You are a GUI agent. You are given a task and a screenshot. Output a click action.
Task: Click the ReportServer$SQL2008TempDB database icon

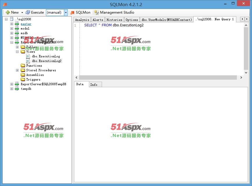tap(17, 84)
